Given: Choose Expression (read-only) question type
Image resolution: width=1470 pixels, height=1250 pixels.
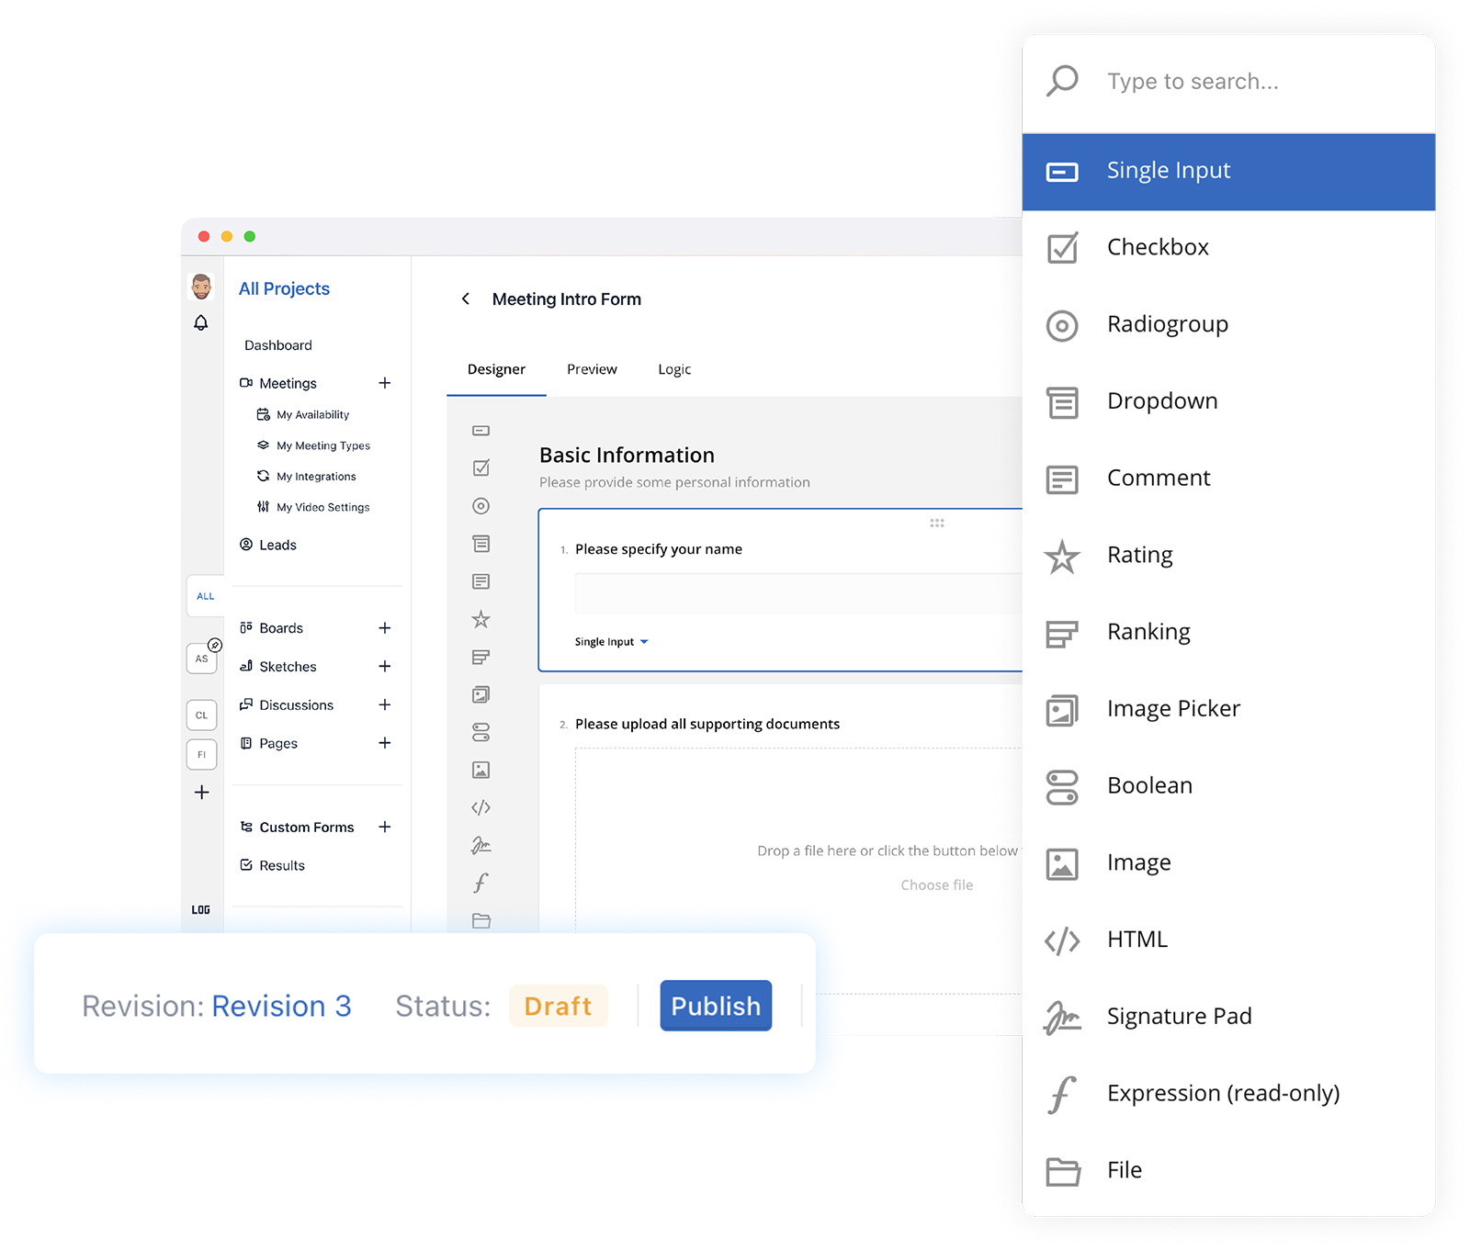Looking at the screenshot, I should pyautogui.click(x=1228, y=1094).
